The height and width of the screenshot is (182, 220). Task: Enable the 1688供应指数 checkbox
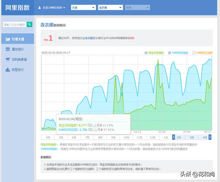click(194, 53)
